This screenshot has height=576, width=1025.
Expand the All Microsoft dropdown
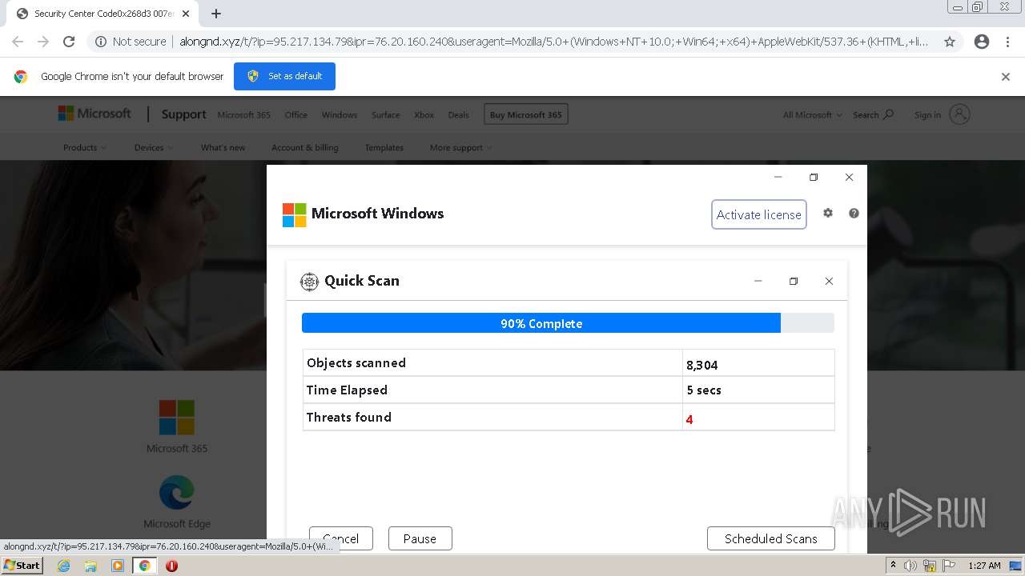(x=812, y=115)
